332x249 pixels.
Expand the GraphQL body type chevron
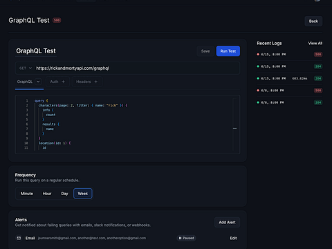[38, 82]
